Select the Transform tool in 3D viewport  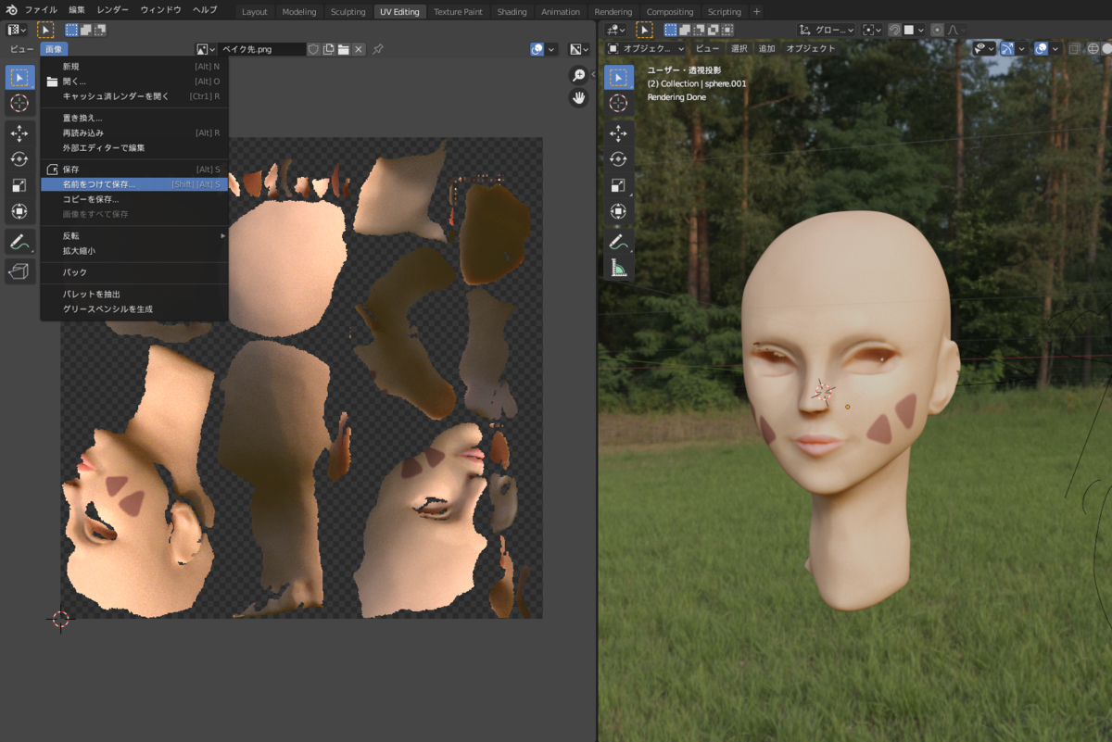(x=619, y=211)
